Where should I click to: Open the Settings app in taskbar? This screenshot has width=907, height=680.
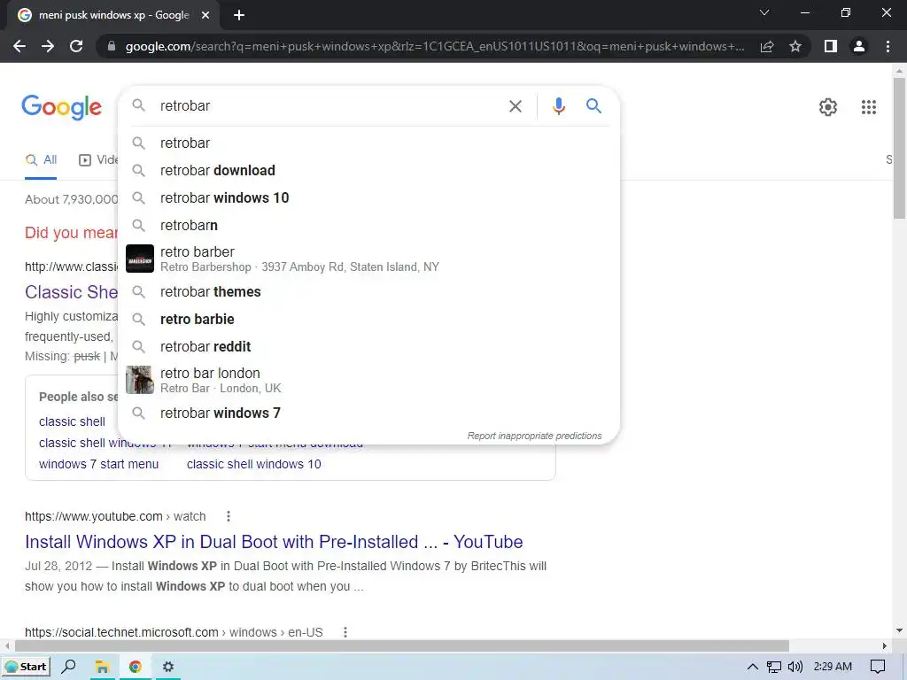[167, 667]
